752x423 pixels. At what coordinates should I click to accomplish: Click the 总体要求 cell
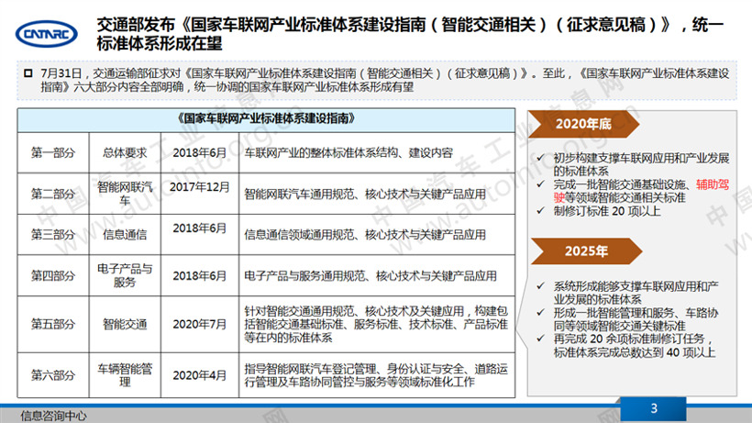[125, 152]
